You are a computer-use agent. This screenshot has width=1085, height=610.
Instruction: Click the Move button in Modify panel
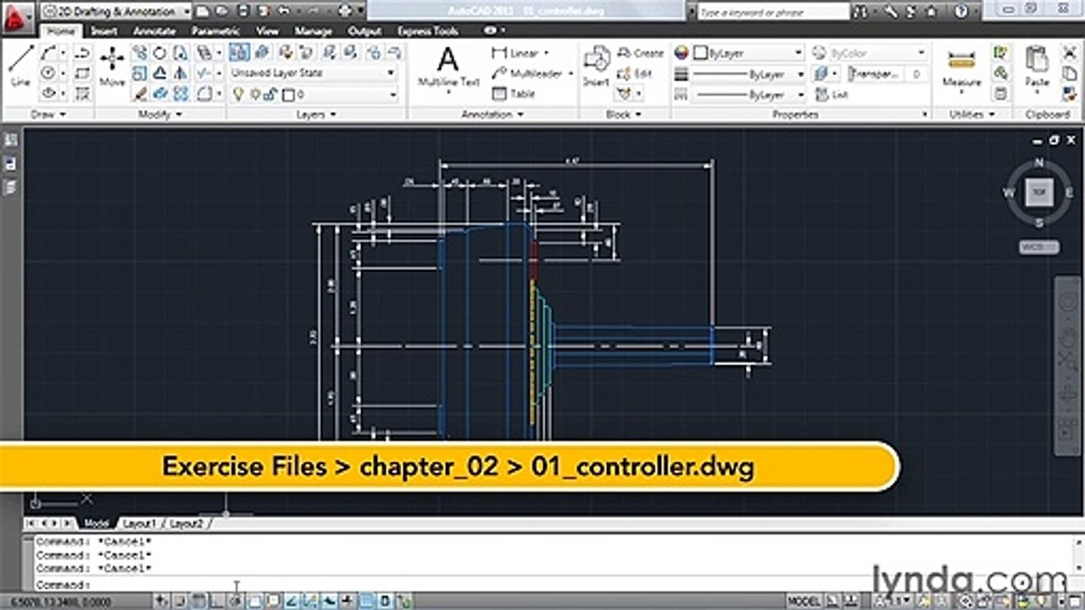(112, 66)
